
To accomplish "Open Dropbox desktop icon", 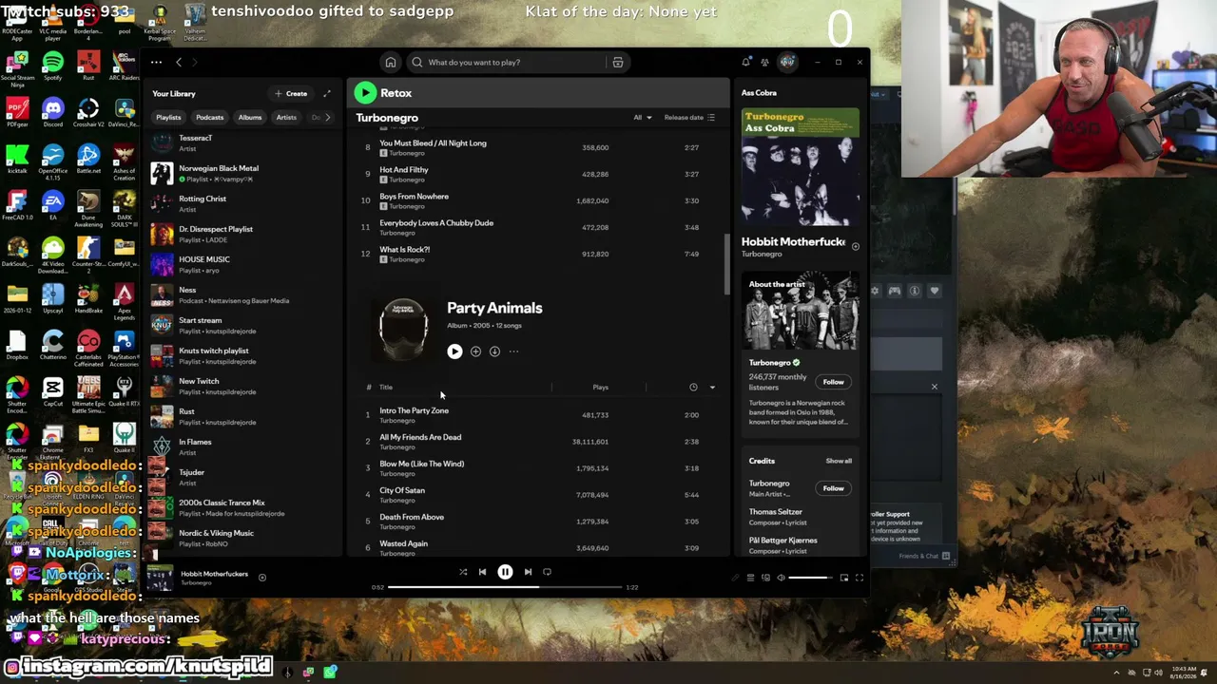I will (x=17, y=345).
